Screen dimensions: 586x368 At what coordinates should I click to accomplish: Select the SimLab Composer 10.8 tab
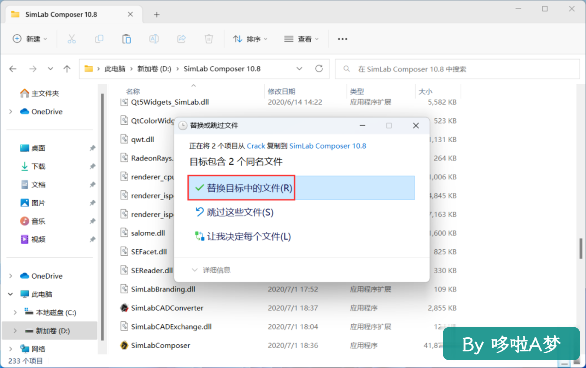tap(74, 14)
